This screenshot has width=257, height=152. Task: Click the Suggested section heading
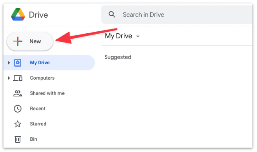118,57
